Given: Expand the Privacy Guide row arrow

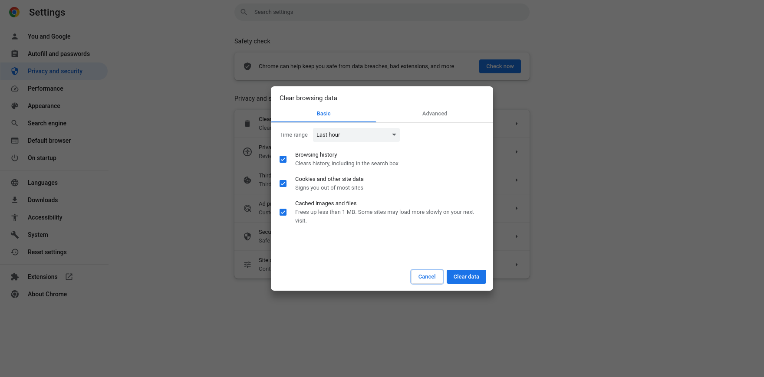Looking at the screenshot, I should pyautogui.click(x=517, y=152).
